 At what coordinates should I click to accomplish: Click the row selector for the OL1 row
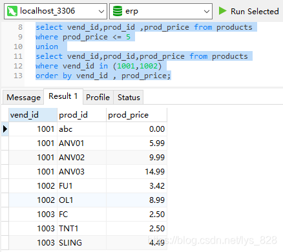point(5,200)
